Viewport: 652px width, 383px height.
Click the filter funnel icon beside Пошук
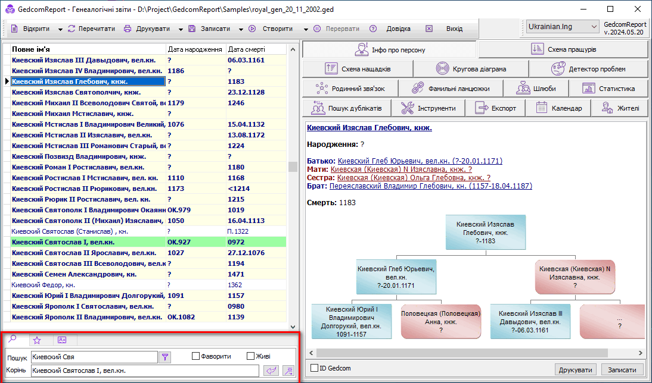coord(165,357)
